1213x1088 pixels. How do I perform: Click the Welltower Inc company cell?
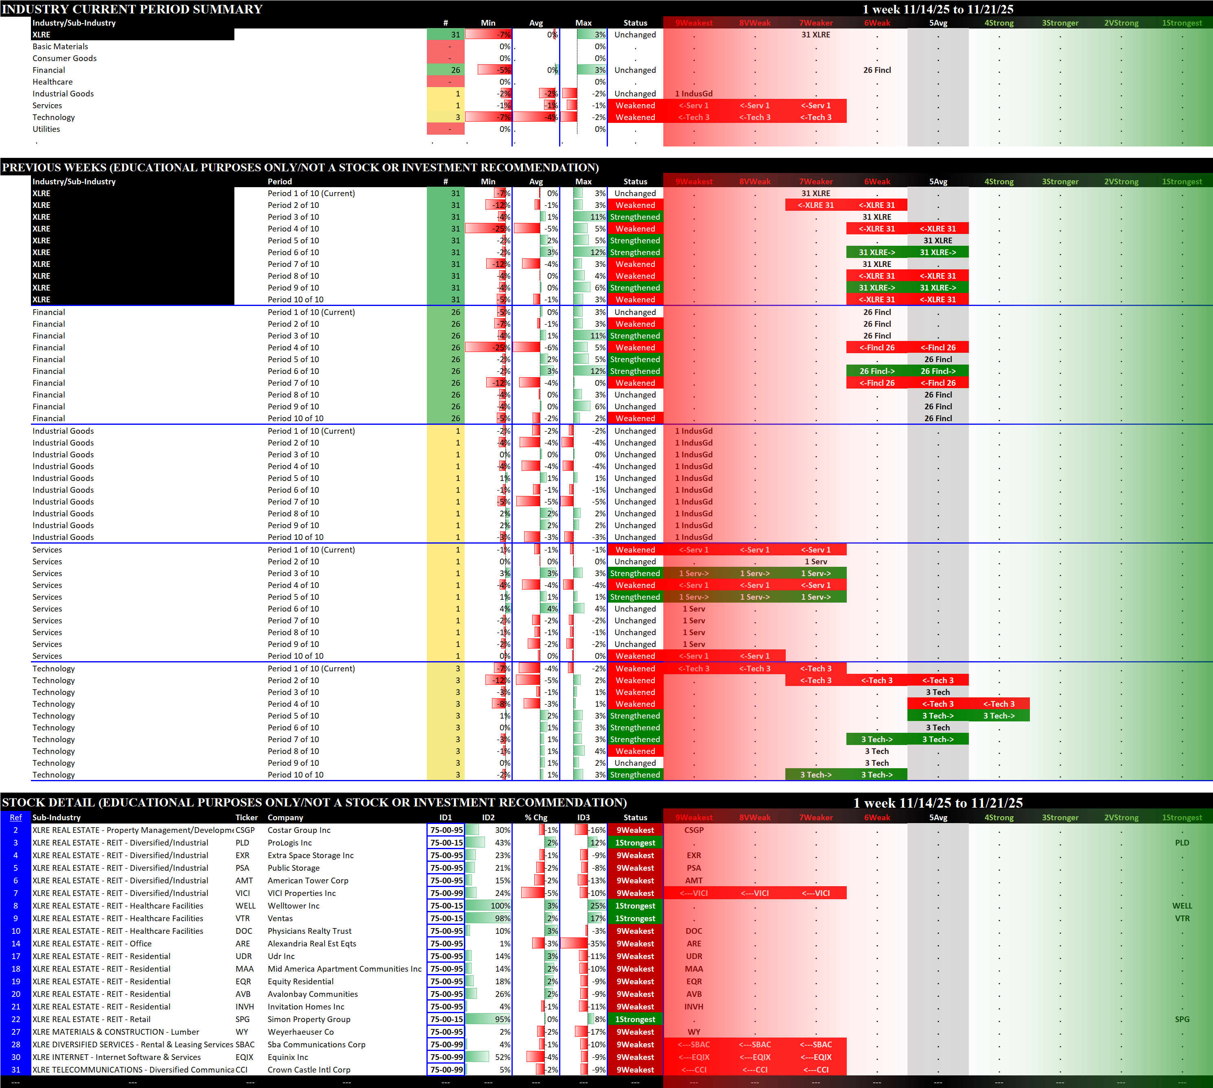293,906
